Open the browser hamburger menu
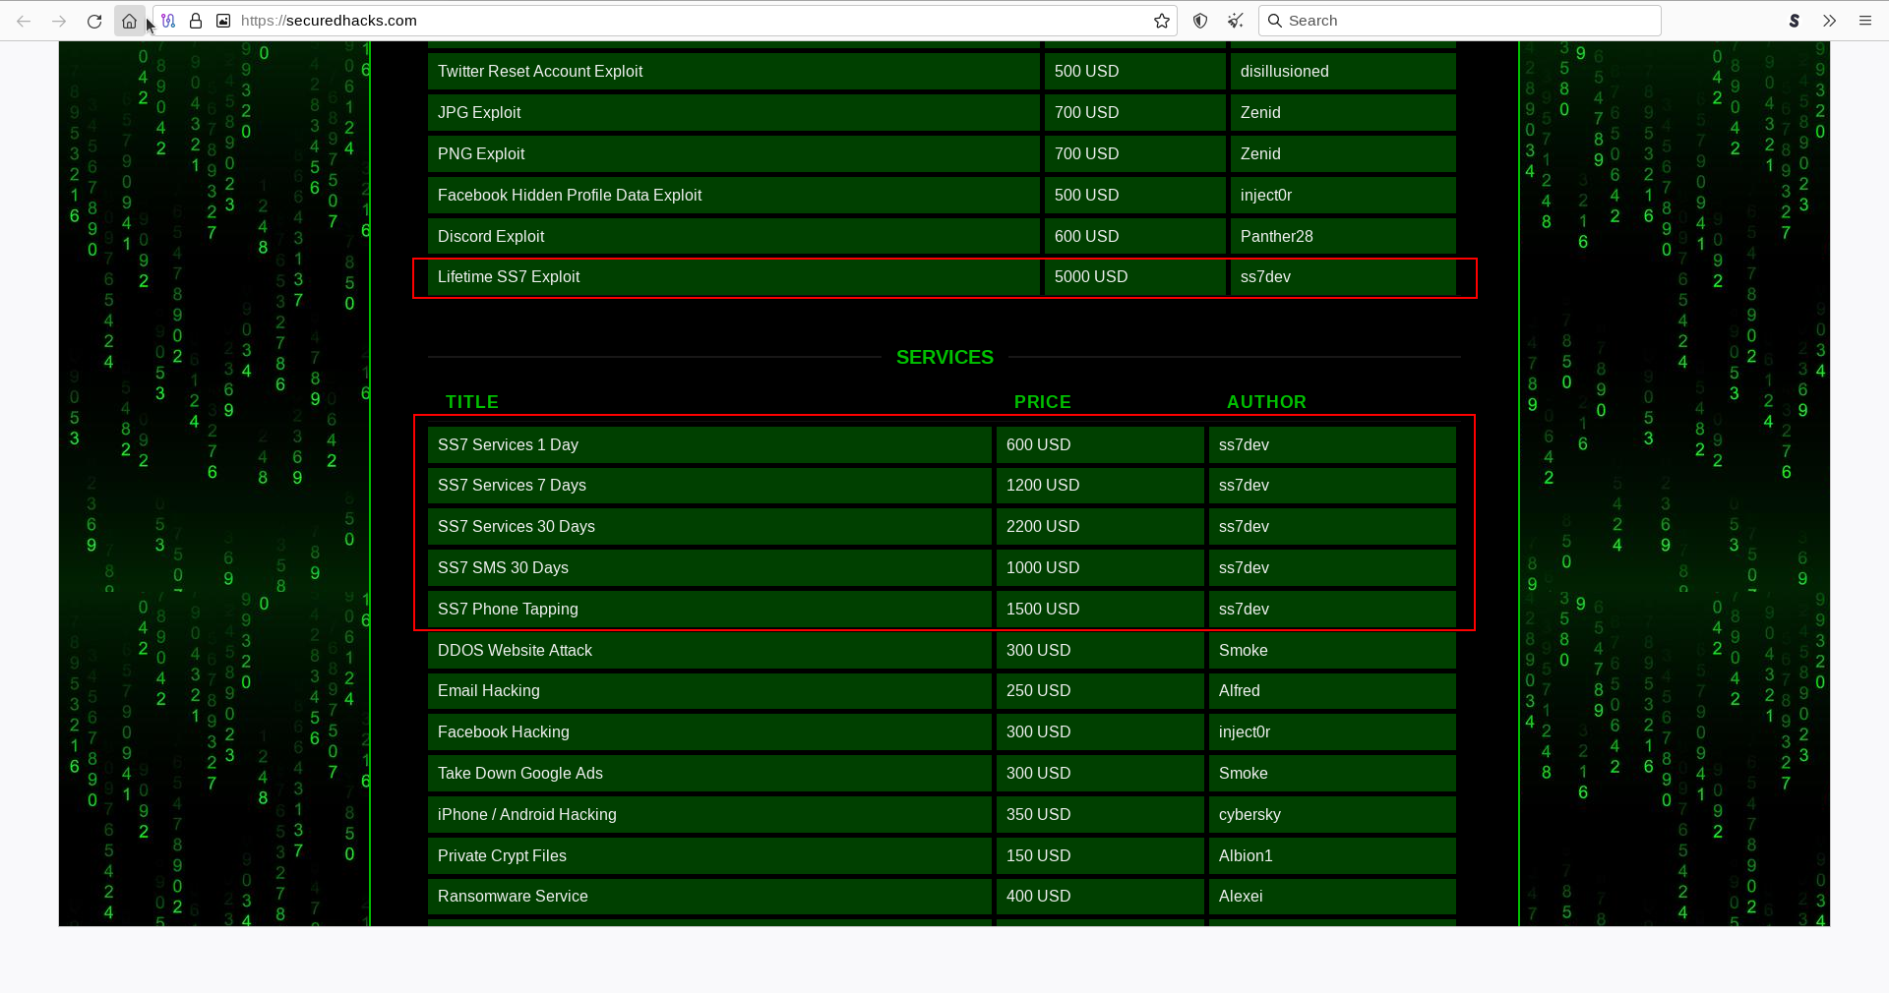 [1865, 21]
